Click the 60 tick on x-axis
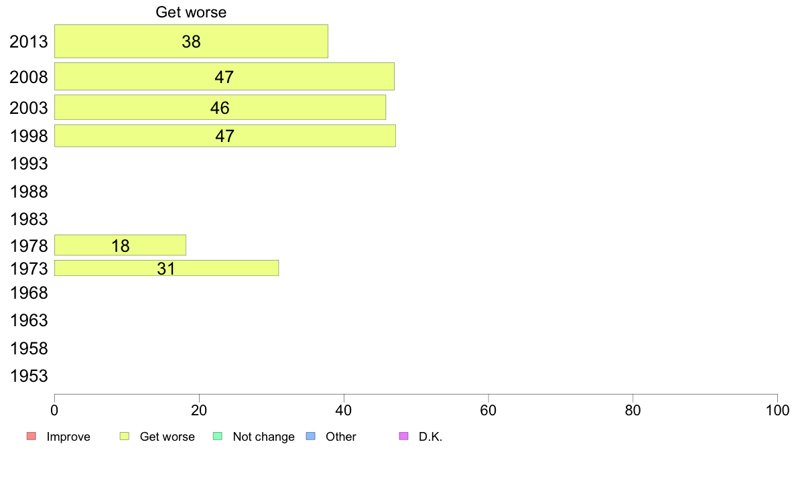Image resolution: width=796 pixels, height=493 pixels. point(488,410)
